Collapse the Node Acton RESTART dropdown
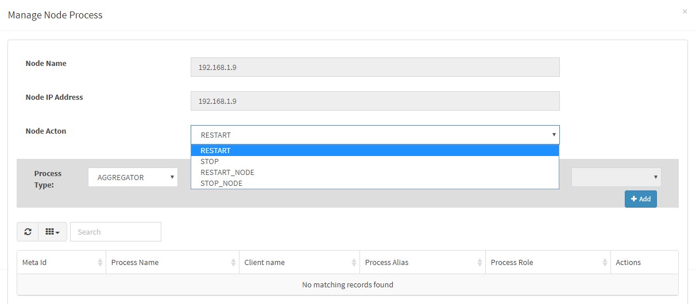Image resolution: width=696 pixels, height=304 pixels. pos(375,135)
